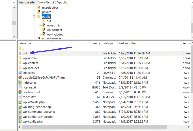
Task: Select wp-includes in the remote tree
Action: 54,34
